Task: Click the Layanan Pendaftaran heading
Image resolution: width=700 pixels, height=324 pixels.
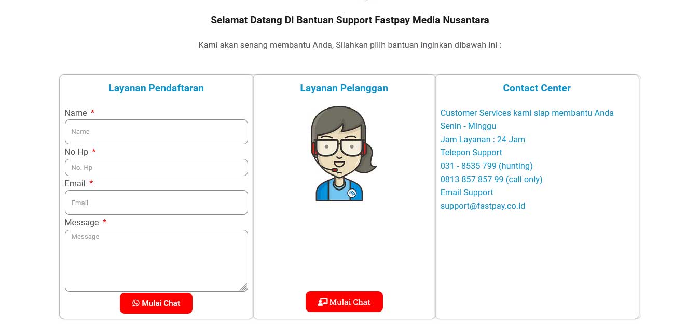Action: coord(156,88)
